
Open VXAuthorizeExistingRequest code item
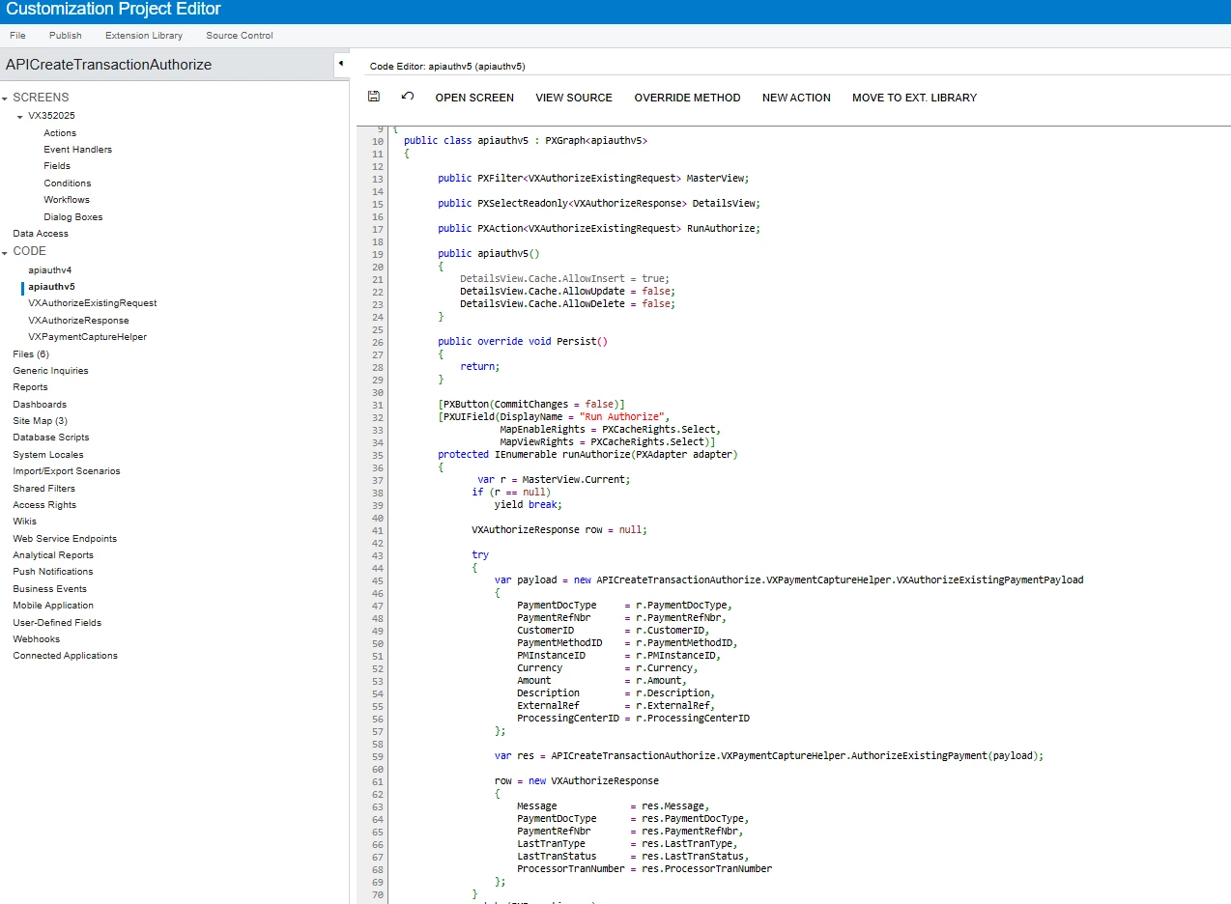93,303
